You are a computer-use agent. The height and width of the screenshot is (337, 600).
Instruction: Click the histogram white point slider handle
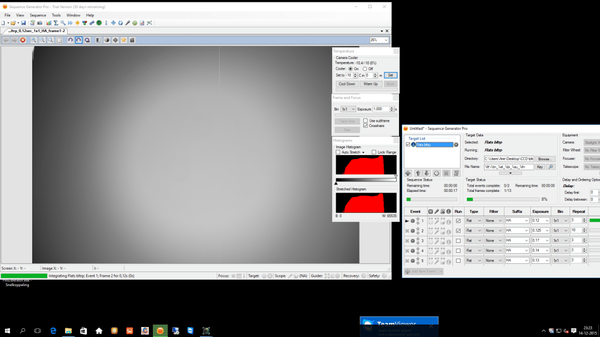coord(396,177)
